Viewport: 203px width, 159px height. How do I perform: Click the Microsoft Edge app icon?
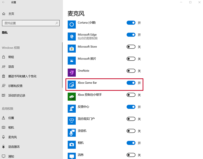(72, 37)
